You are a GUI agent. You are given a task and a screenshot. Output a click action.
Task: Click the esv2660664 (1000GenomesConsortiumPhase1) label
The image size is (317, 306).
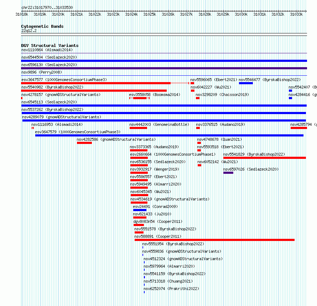[173, 154]
